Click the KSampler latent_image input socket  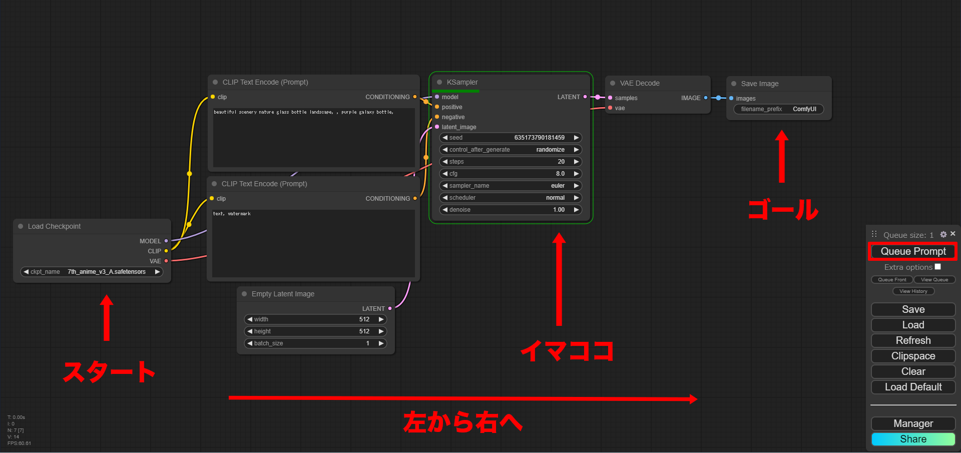(x=437, y=127)
